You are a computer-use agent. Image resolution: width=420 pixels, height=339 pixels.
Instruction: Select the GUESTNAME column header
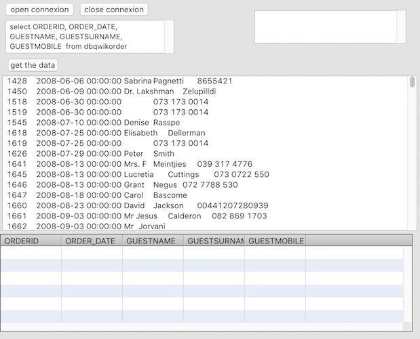153,241
